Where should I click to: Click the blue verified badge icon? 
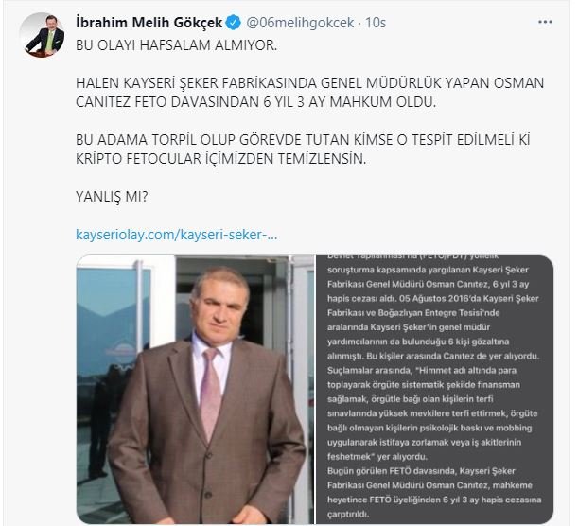click(x=233, y=23)
